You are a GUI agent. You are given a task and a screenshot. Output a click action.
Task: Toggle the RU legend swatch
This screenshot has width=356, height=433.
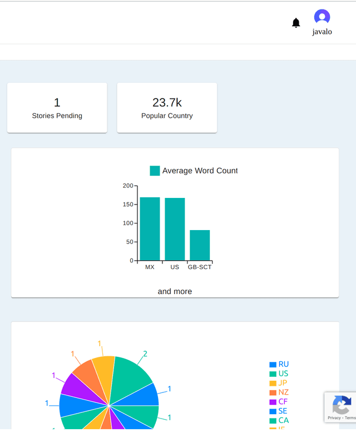click(273, 365)
